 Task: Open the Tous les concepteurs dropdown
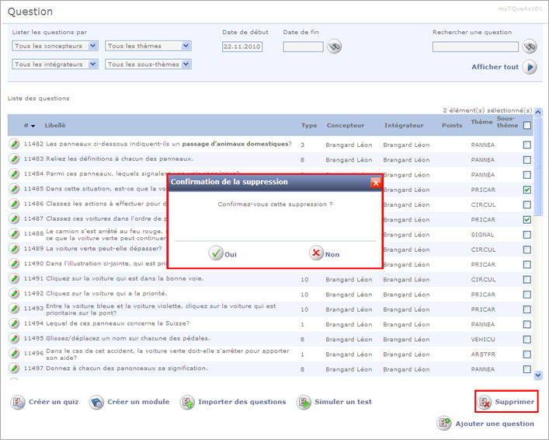pos(55,46)
